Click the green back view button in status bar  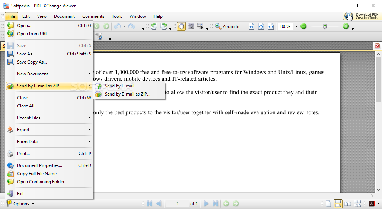[226, 203]
